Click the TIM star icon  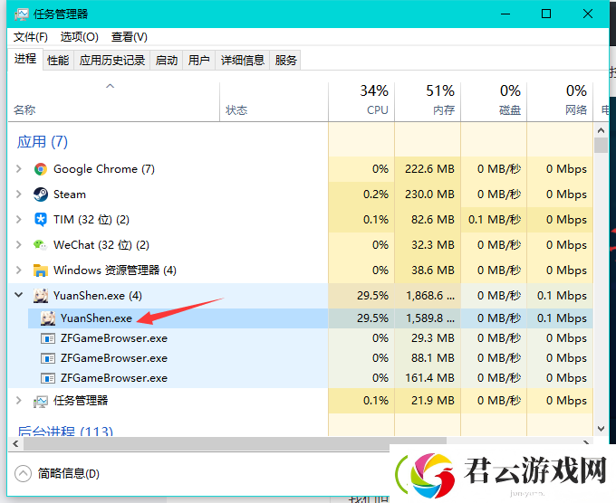pyautogui.click(x=41, y=220)
